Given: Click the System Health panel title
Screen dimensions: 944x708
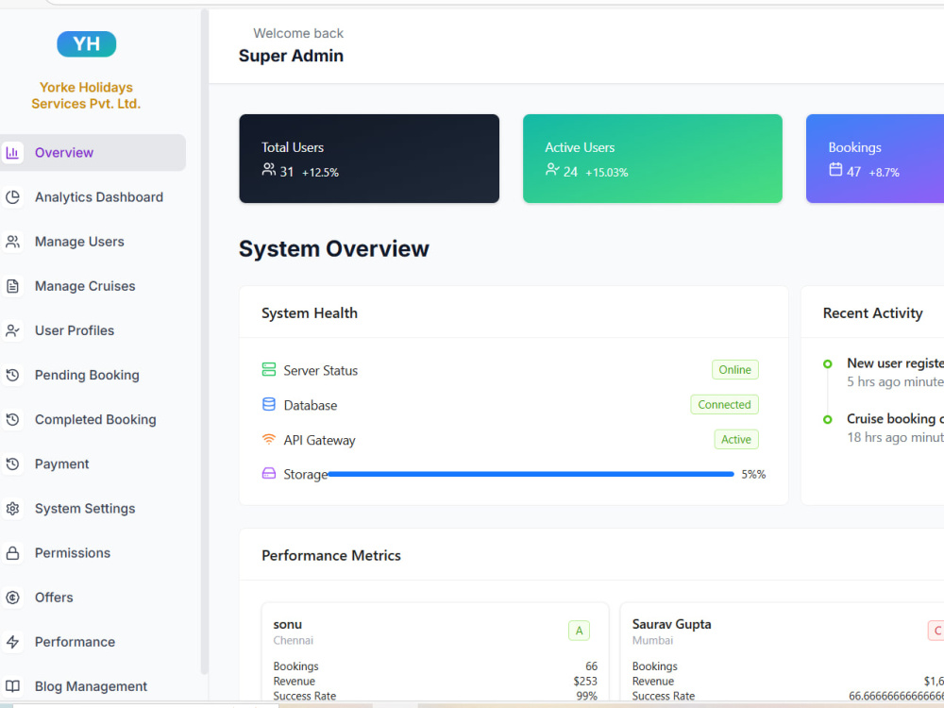Looking at the screenshot, I should pos(310,313).
